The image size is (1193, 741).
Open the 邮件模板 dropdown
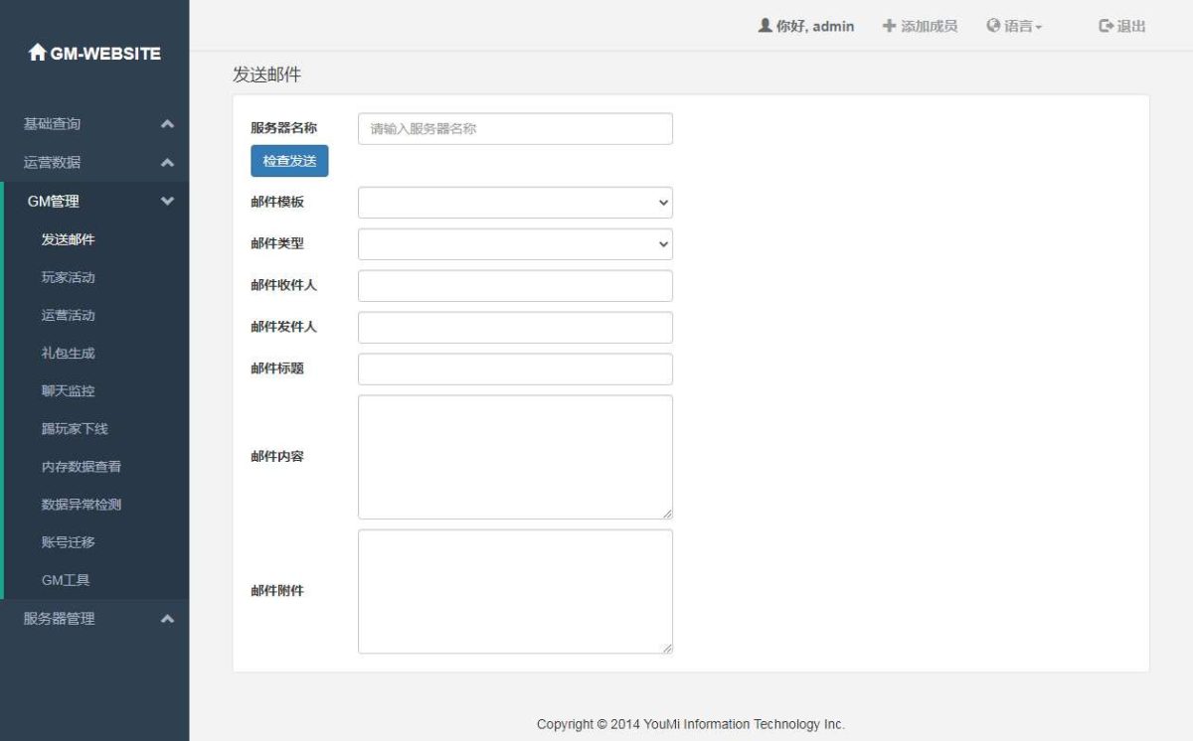point(515,203)
